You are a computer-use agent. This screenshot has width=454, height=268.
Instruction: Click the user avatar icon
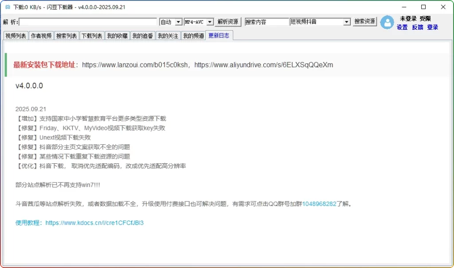pyautogui.click(x=387, y=22)
